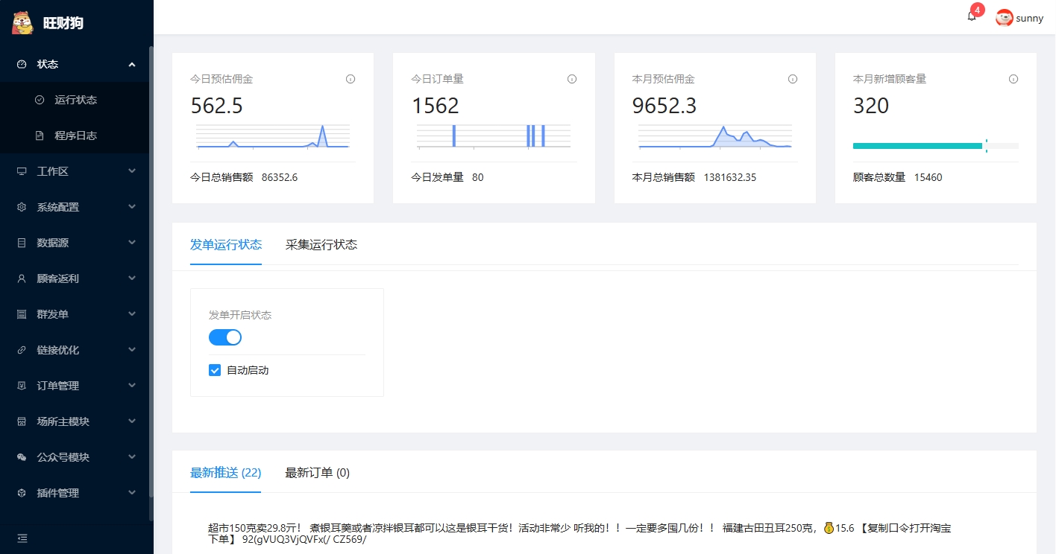This screenshot has width=1056, height=554.
Task: Expand the 订单管理 sidebar menu
Action: pos(76,386)
